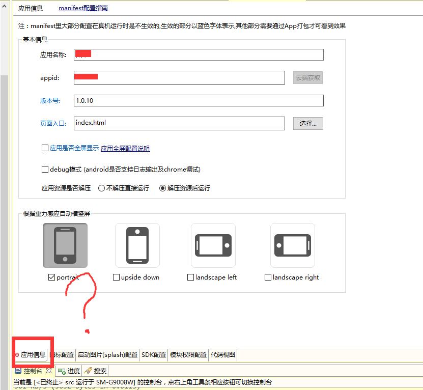
Task: Enable the debug模式 checkbox
Action: pos(45,169)
